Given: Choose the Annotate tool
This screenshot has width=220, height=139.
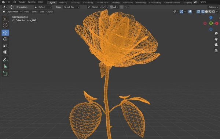Looking at the screenshot, I should (x=5, y=60).
